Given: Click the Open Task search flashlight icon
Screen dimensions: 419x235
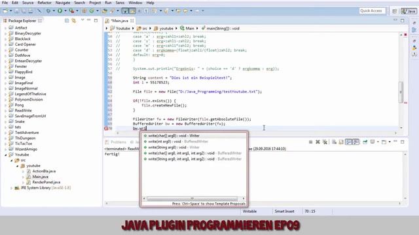Looking at the screenshot, I should [112, 11].
